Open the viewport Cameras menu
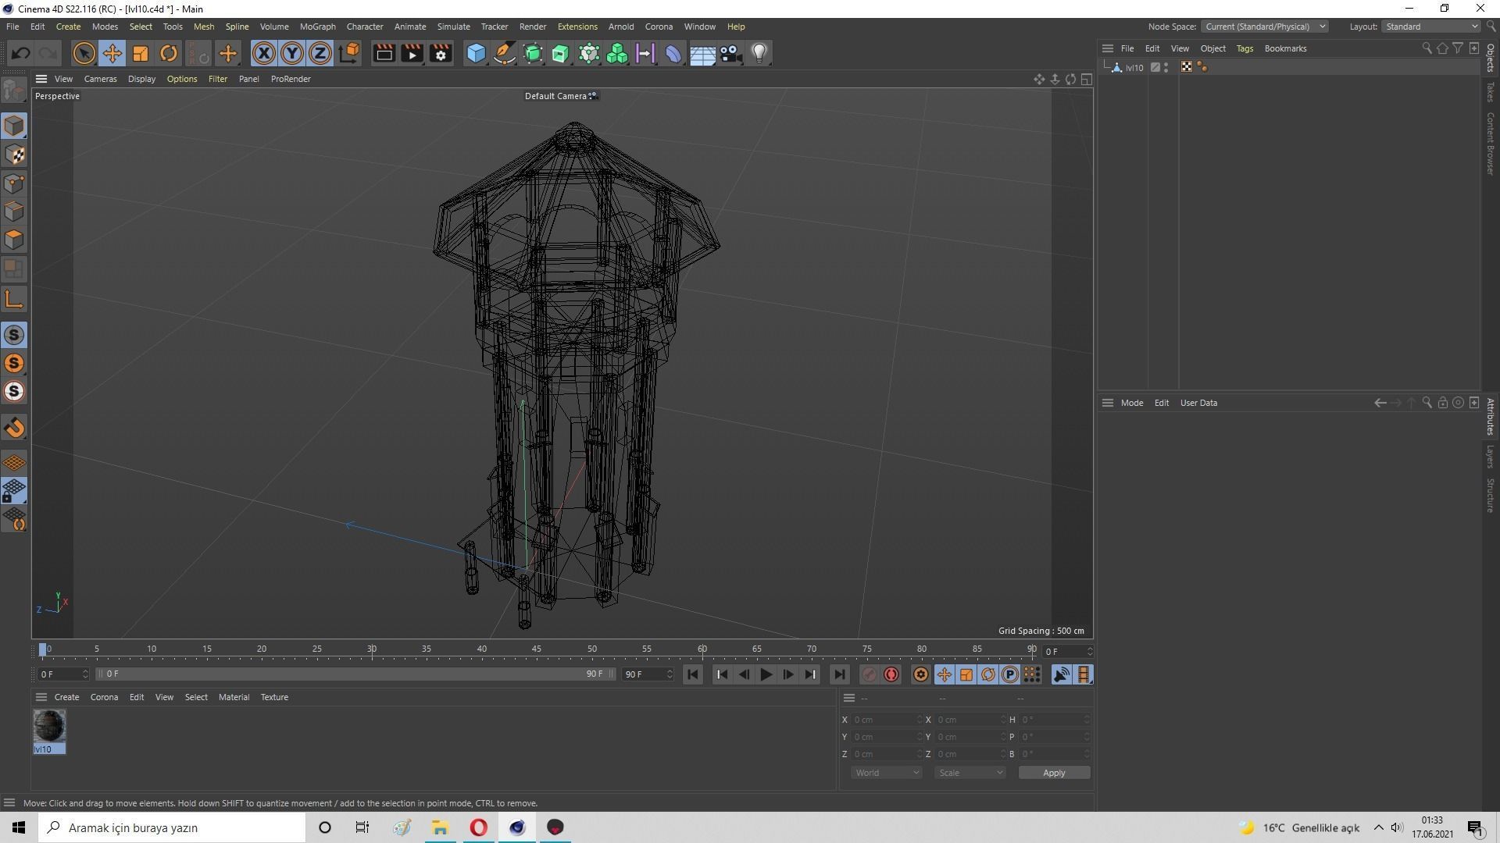The height and width of the screenshot is (843, 1500). pos(100,79)
